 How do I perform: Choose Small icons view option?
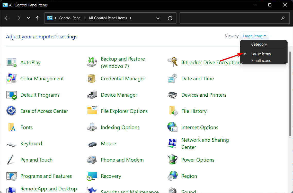[x=261, y=61]
